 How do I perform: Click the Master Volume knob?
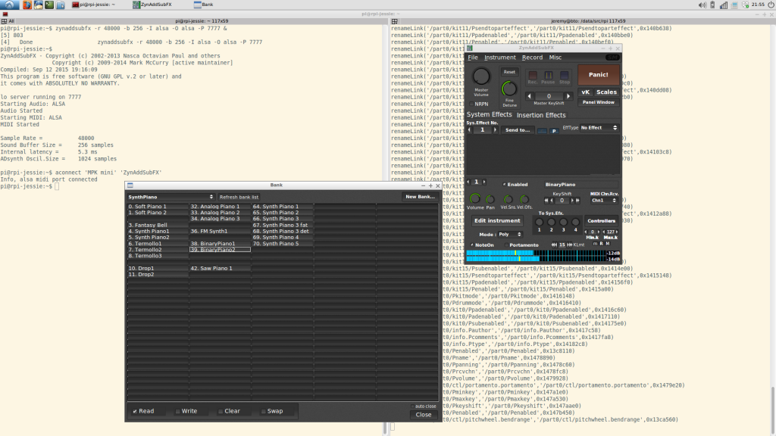481,76
